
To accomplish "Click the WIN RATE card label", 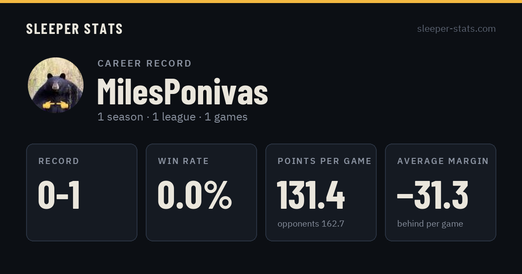I will click(x=184, y=161).
